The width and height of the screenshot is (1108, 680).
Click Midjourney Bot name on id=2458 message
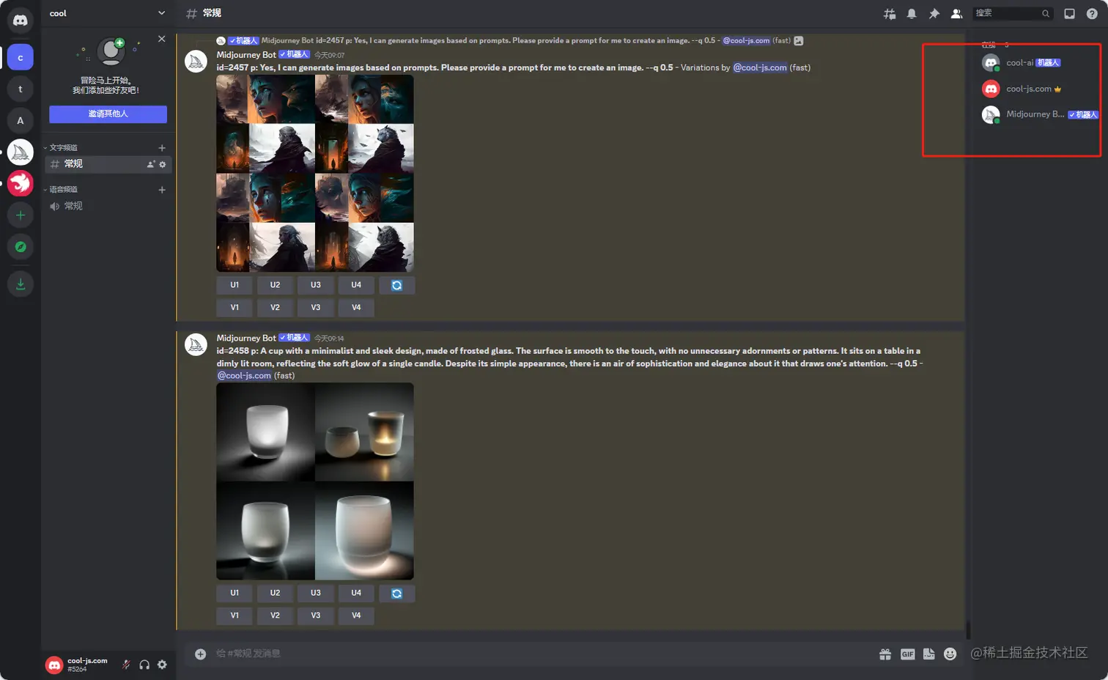[x=246, y=338]
